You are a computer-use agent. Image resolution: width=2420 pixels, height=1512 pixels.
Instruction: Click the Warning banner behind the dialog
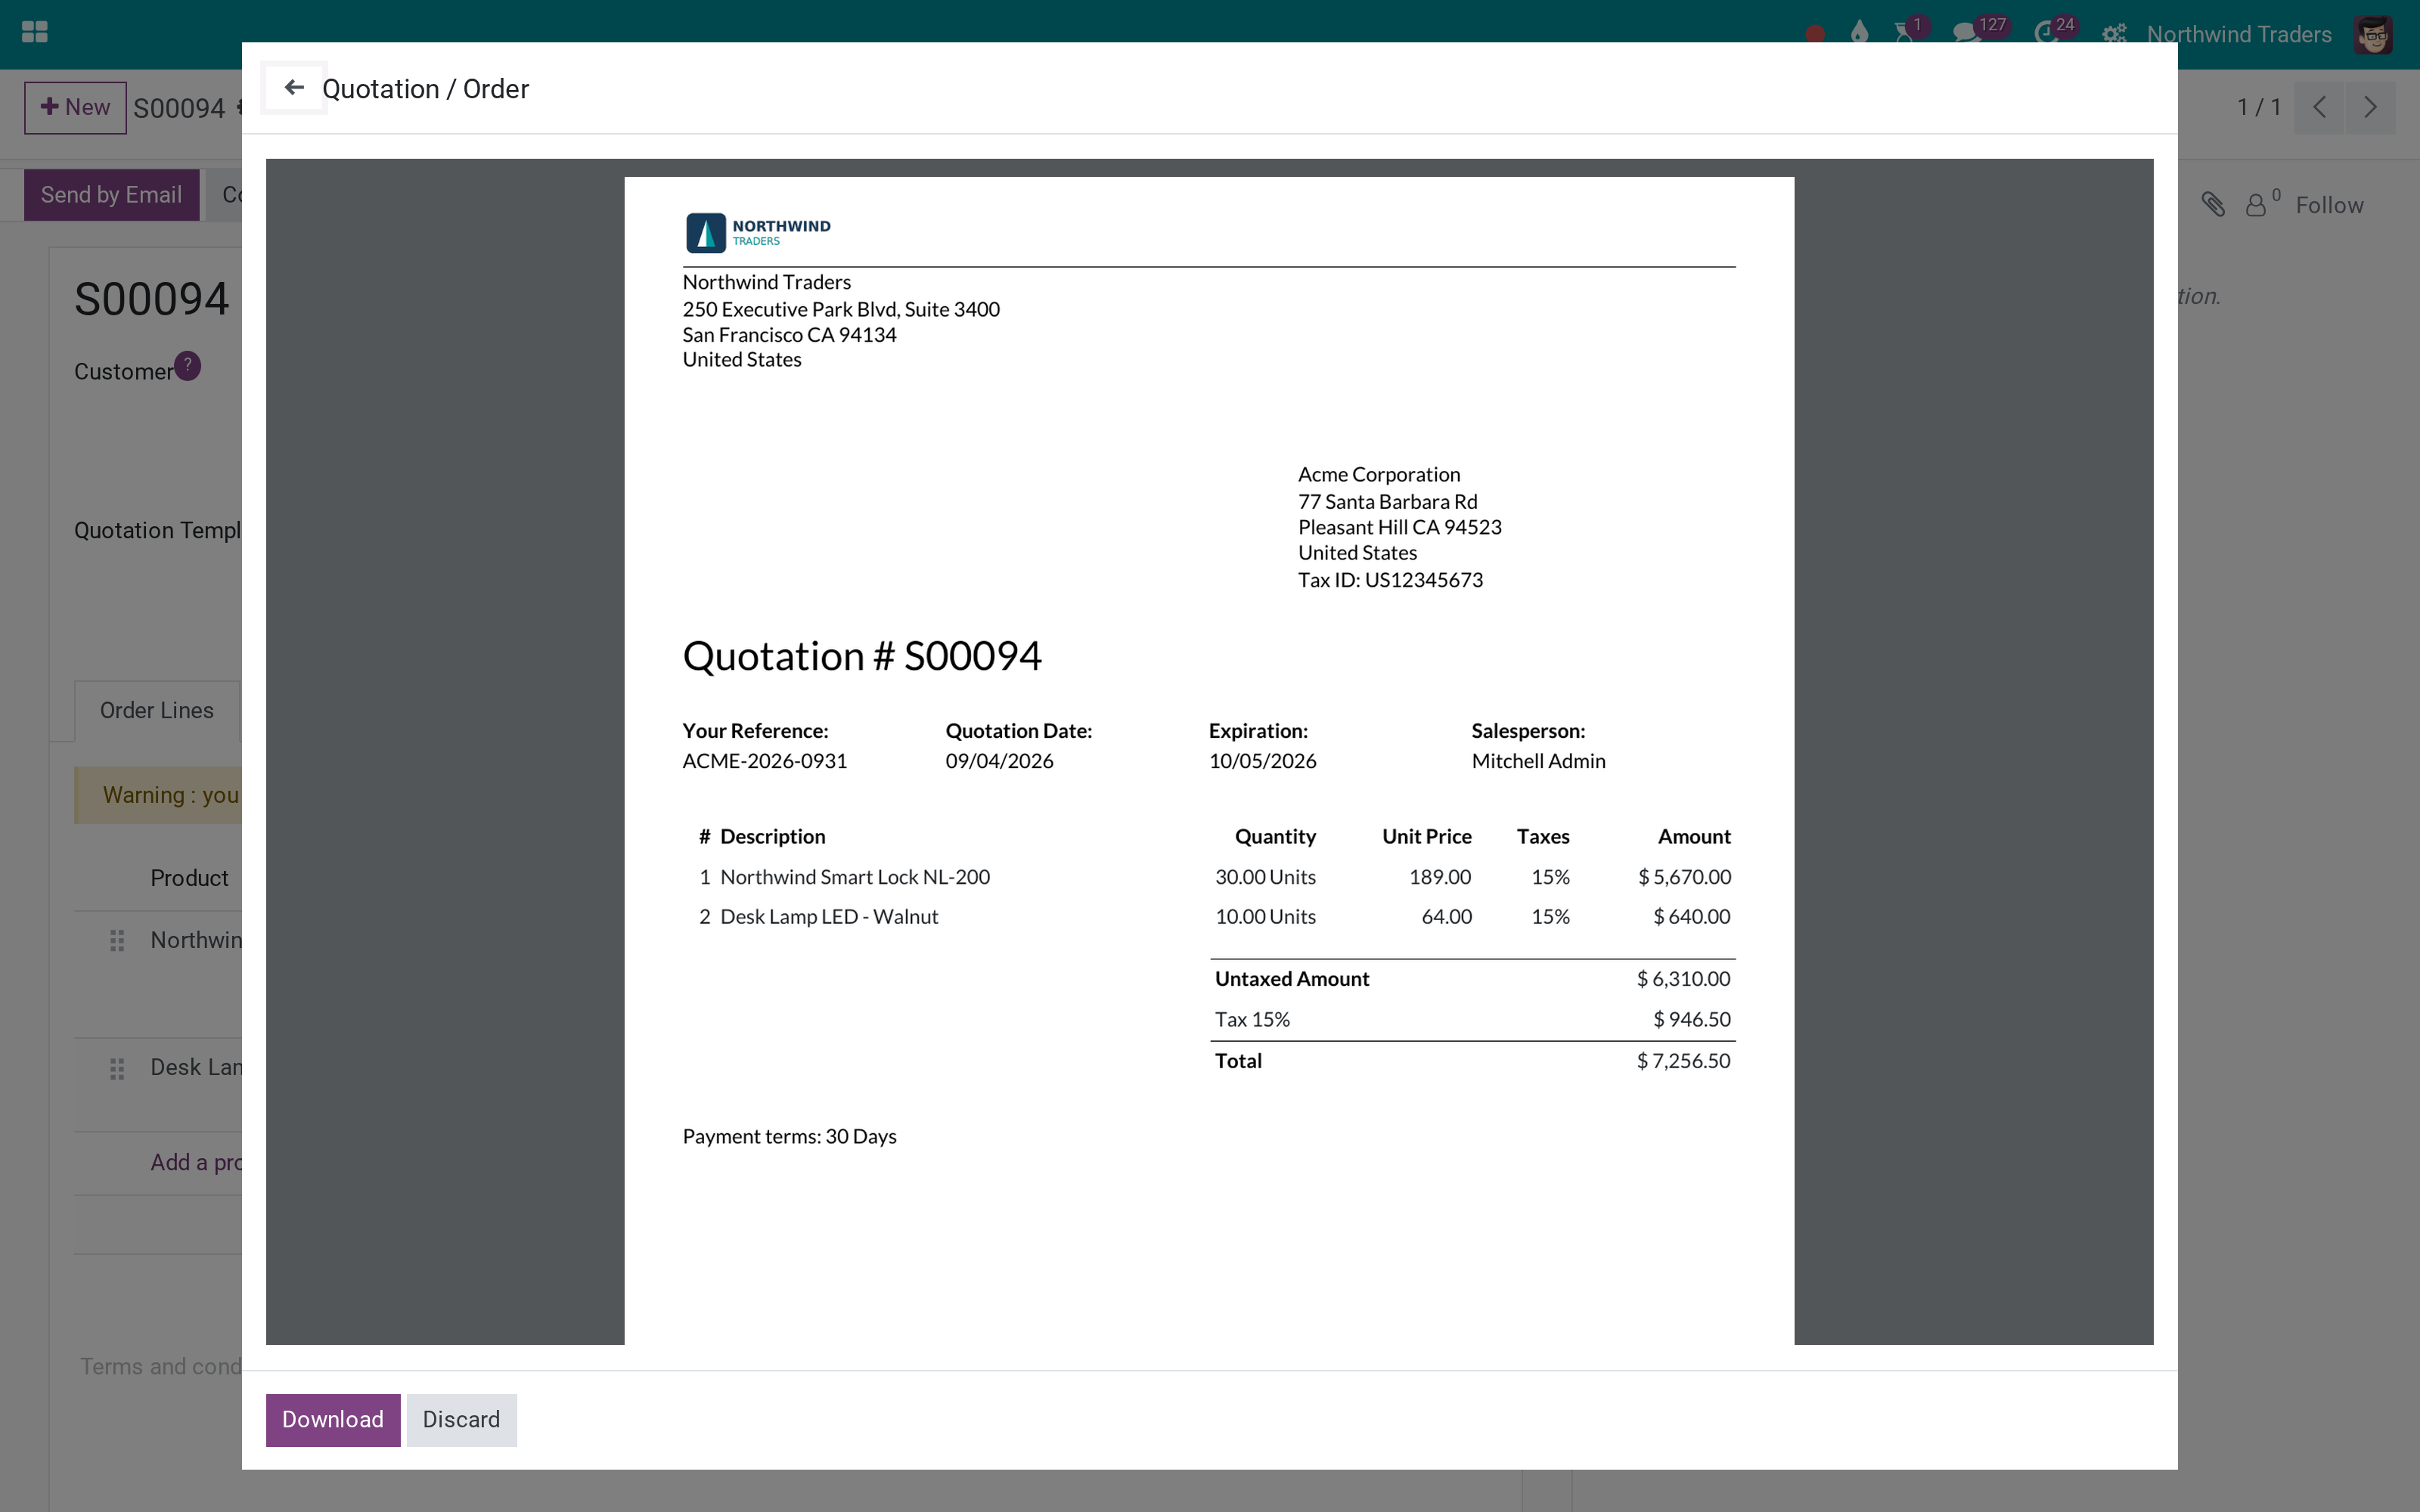(158, 795)
